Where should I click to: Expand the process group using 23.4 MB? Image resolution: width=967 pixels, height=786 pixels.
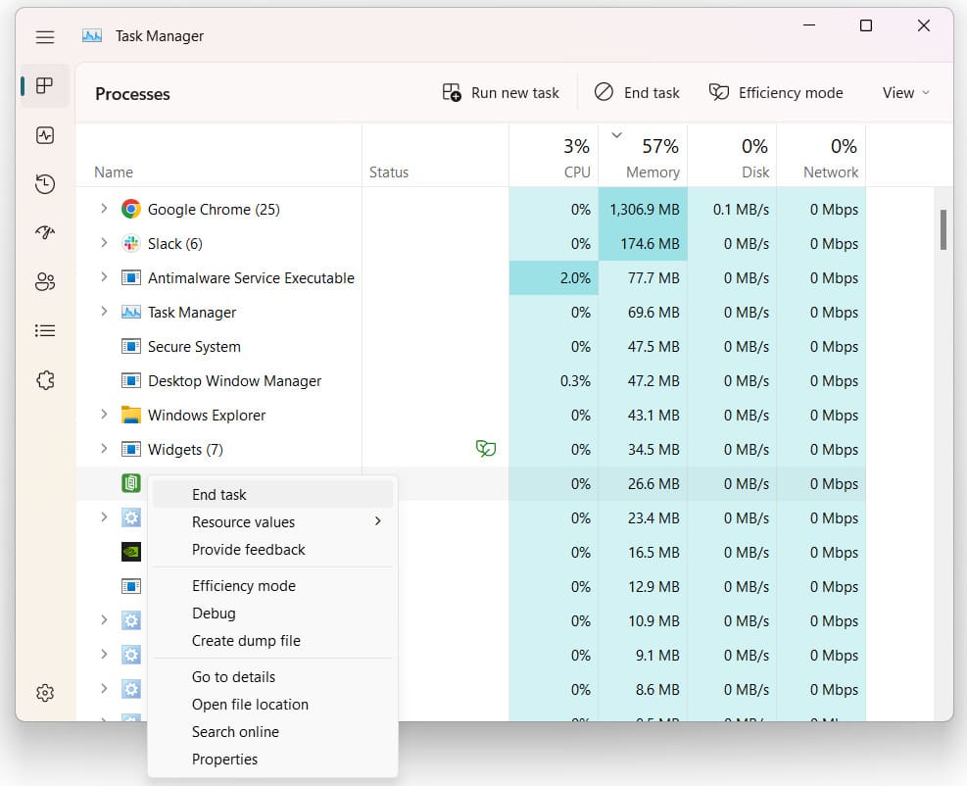click(x=104, y=517)
